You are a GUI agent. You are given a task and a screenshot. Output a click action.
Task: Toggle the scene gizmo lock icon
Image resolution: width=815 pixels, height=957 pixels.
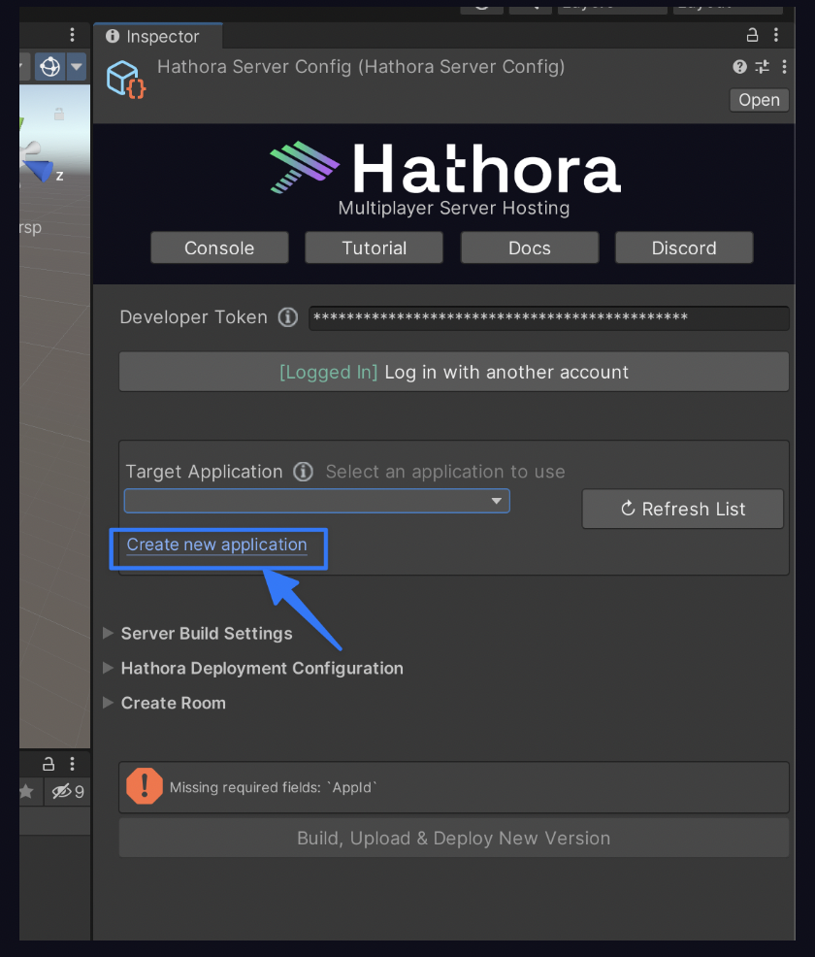58,115
